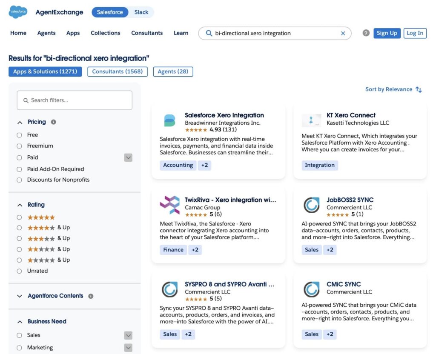Click the Accounting category tag
This screenshot has height=354, width=436.
178,166
